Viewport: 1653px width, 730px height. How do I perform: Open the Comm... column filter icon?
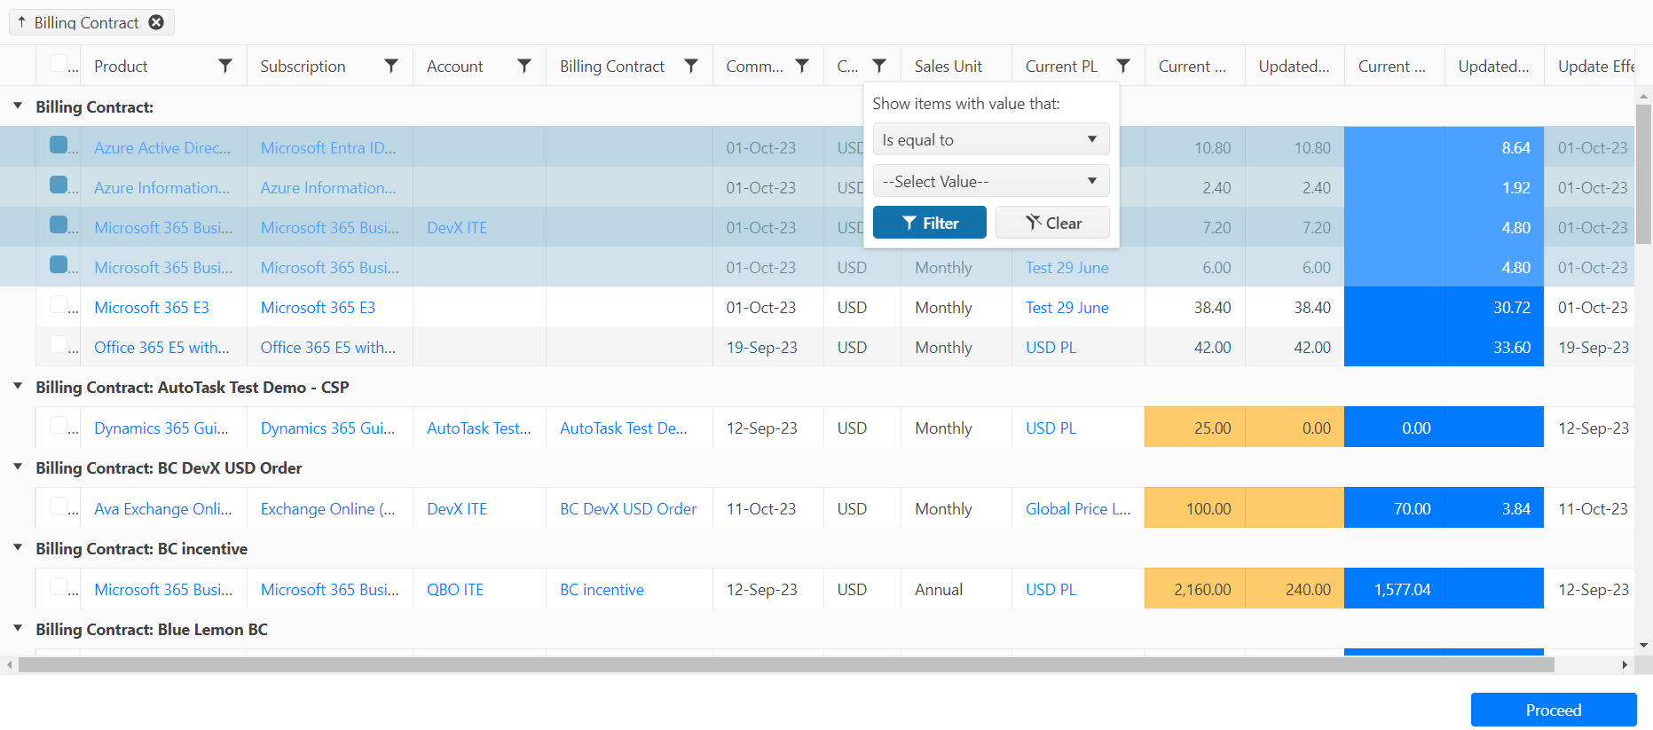tap(802, 66)
